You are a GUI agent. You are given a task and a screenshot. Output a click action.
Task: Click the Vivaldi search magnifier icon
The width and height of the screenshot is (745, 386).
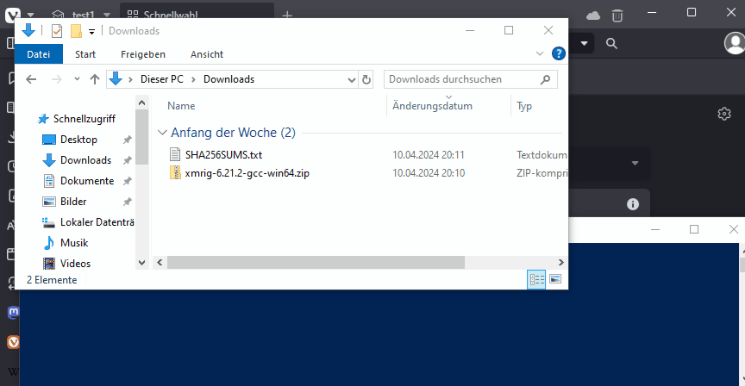pos(611,44)
